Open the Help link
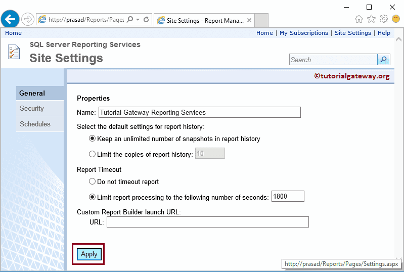 (x=384, y=33)
